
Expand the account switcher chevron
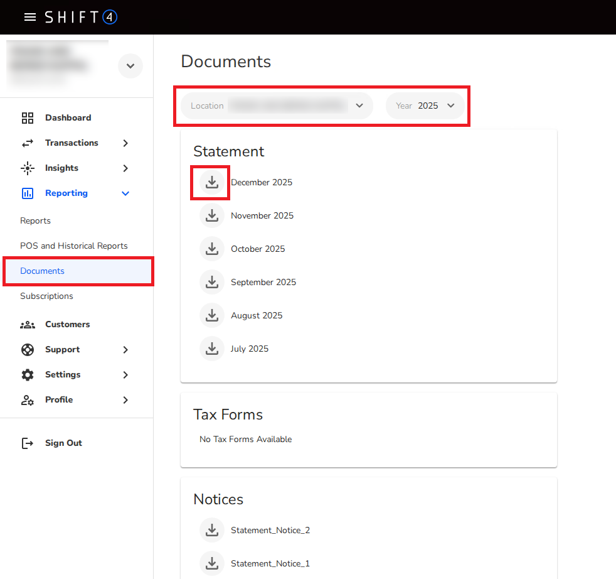click(x=130, y=66)
